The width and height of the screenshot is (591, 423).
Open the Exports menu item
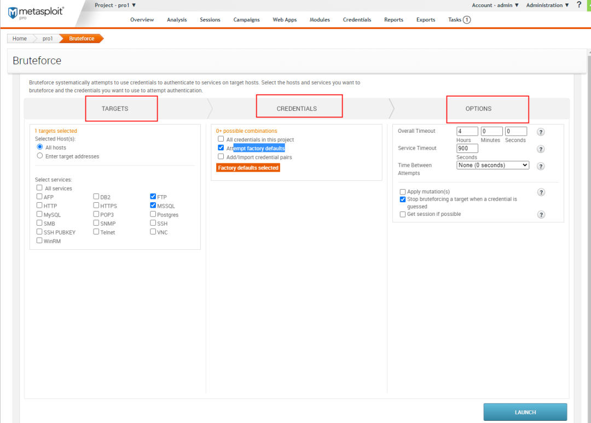coord(426,20)
